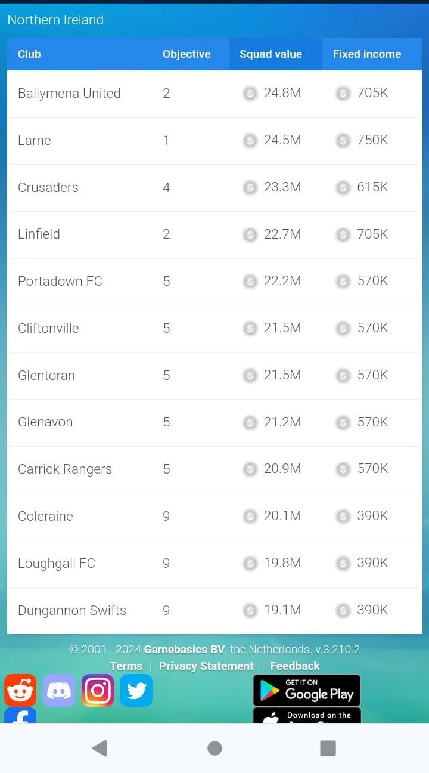Open the Feedback link
This screenshot has height=773, width=429.
pyautogui.click(x=295, y=666)
